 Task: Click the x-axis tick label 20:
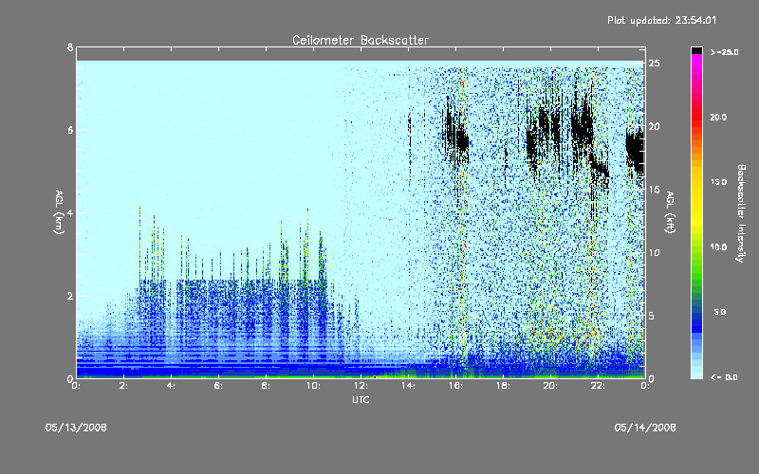pos(550,386)
